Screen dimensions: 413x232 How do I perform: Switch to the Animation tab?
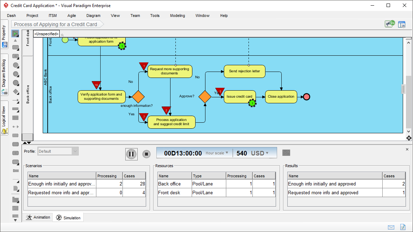point(37,217)
